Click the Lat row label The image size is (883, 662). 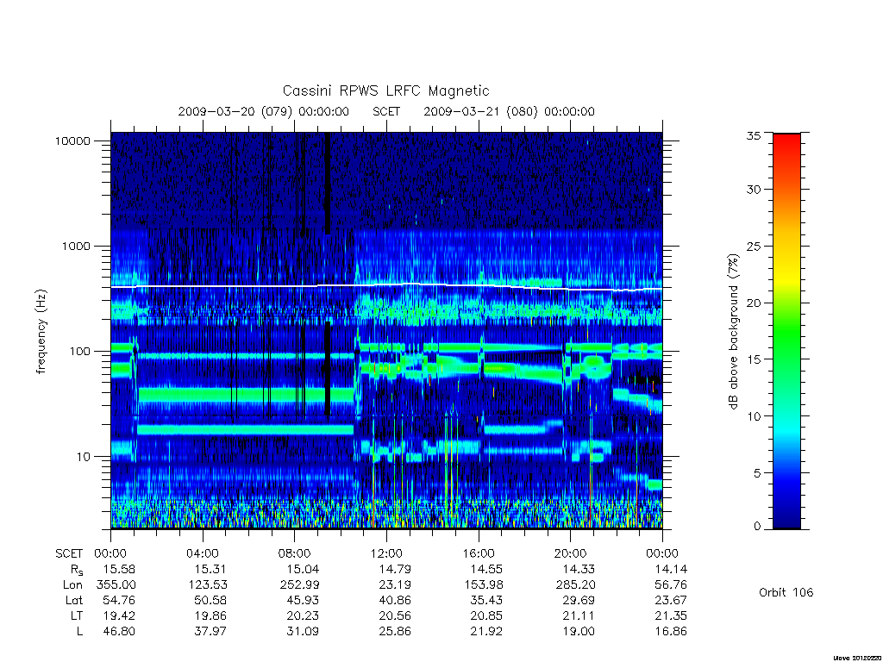(x=74, y=601)
